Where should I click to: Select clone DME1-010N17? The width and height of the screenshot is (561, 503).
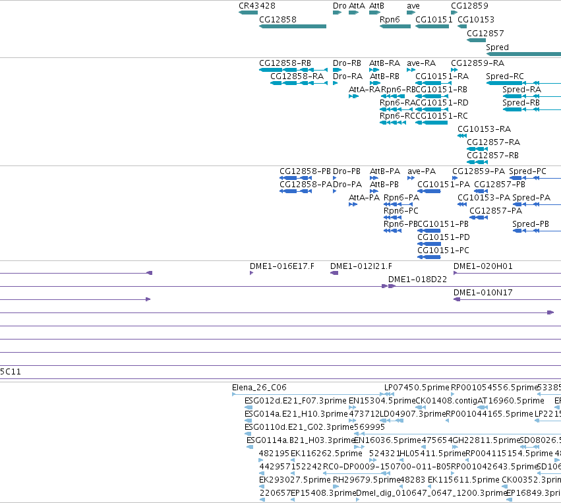[507, 299]
